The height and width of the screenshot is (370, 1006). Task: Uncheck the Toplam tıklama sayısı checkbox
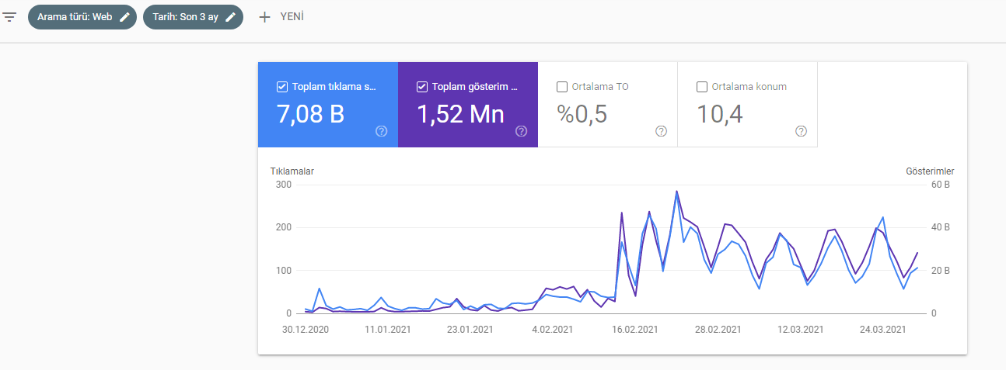tap(282, 87)
